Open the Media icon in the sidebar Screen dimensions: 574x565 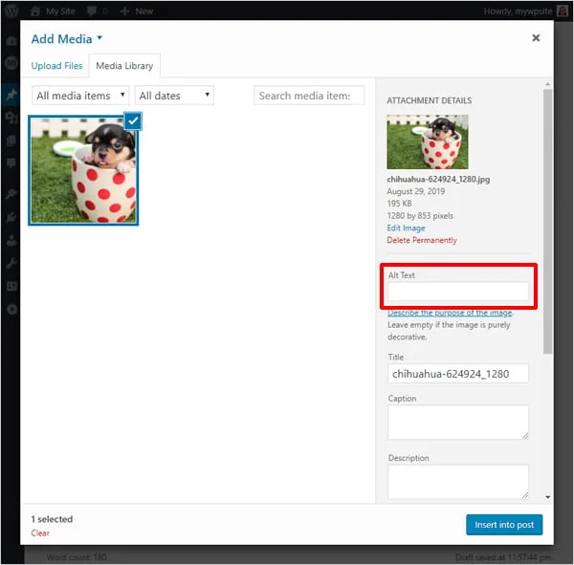11,118
